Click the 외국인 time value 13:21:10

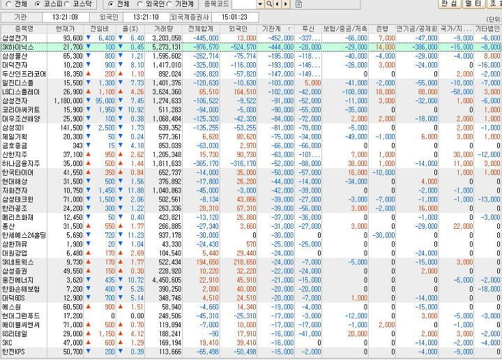point(146,17)
